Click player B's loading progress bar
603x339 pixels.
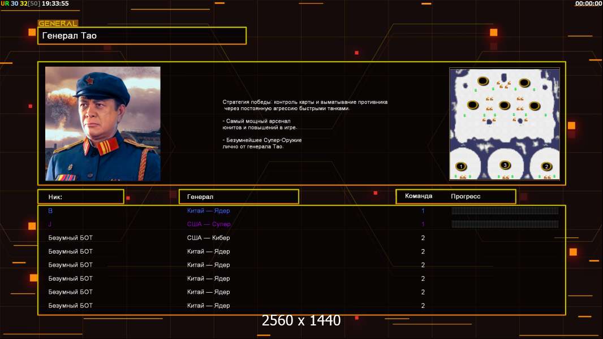point(505,210)
